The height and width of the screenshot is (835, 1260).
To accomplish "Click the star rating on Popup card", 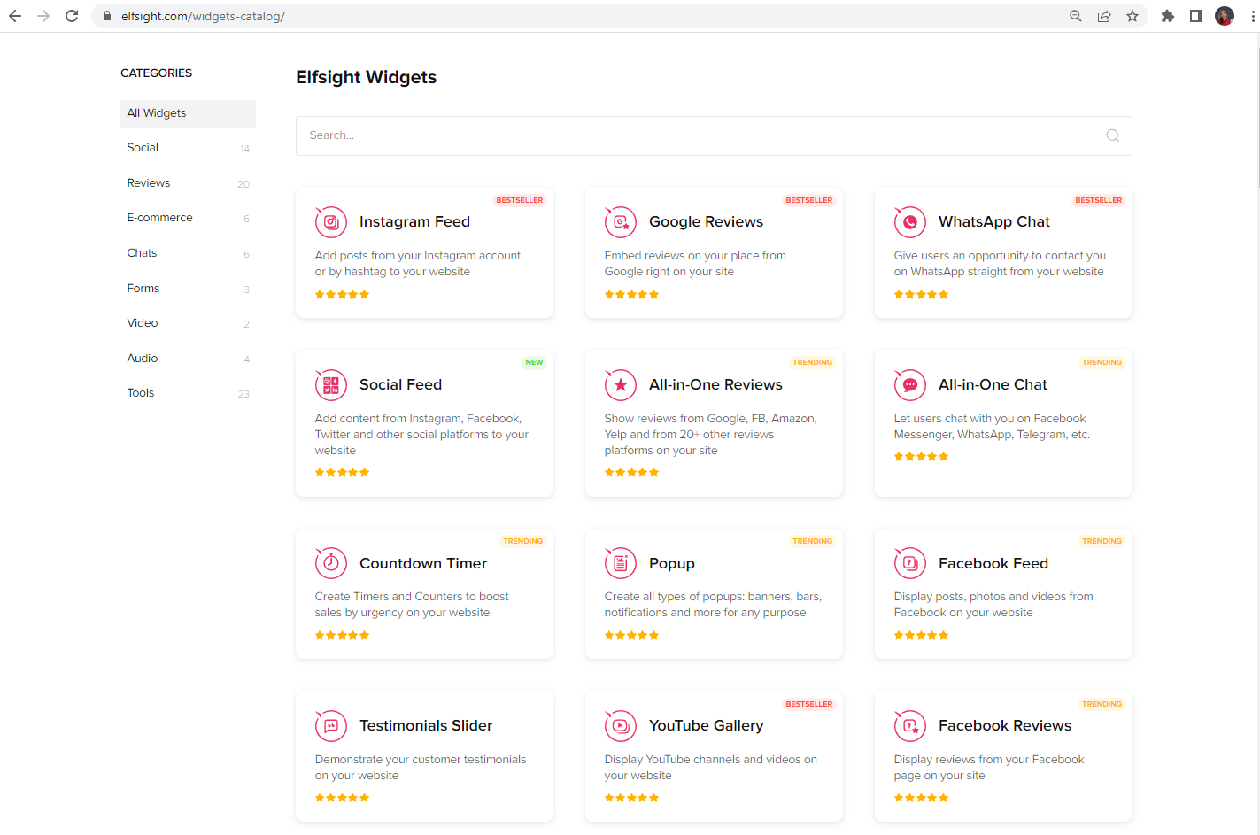I will [631, 636].
